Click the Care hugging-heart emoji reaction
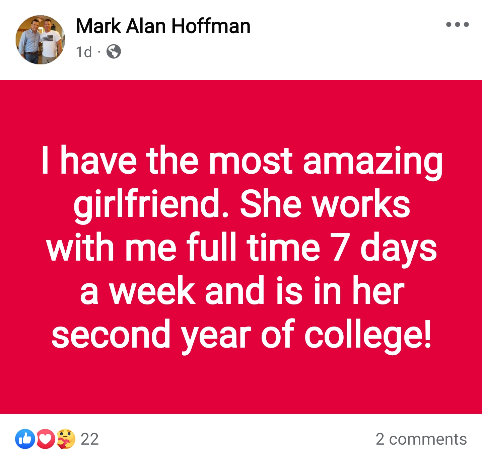This screenshot has height=457, width=482. coord(66,439)
